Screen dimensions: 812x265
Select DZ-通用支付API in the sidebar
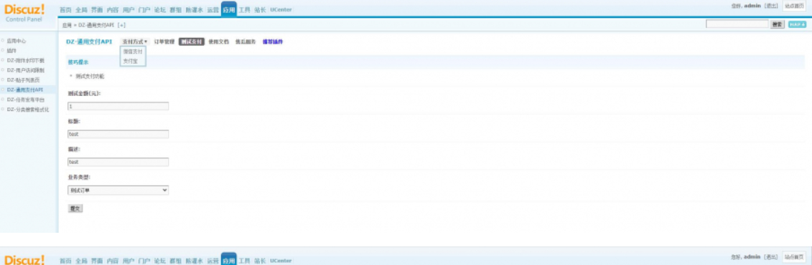[x=25, y=90]
